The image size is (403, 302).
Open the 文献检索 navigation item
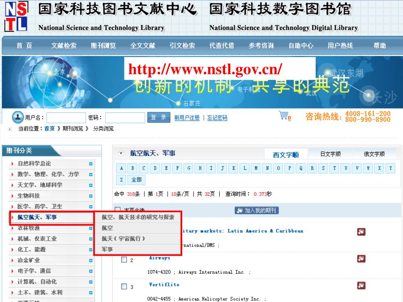[64, 46]
